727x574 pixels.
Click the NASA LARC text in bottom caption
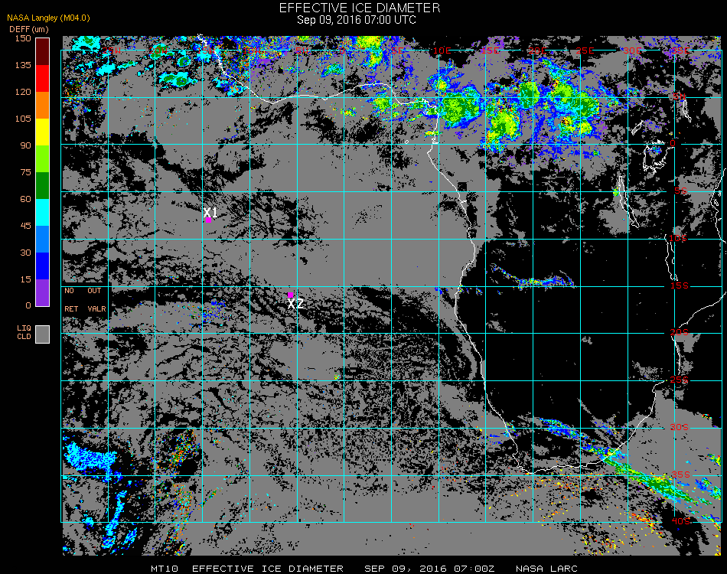546,569
